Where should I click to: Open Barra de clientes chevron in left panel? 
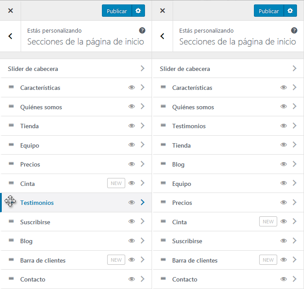click(142, 260)
